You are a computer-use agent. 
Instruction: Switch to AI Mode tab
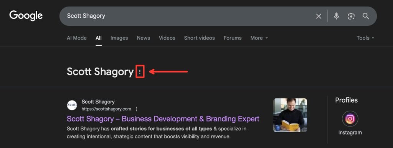point(77,38)
